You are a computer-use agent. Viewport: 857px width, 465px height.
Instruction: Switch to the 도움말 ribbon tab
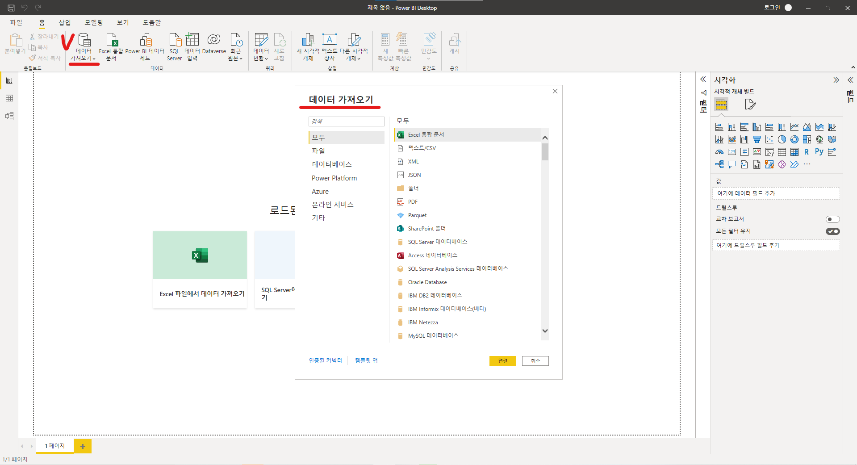(x=152, y=22)
